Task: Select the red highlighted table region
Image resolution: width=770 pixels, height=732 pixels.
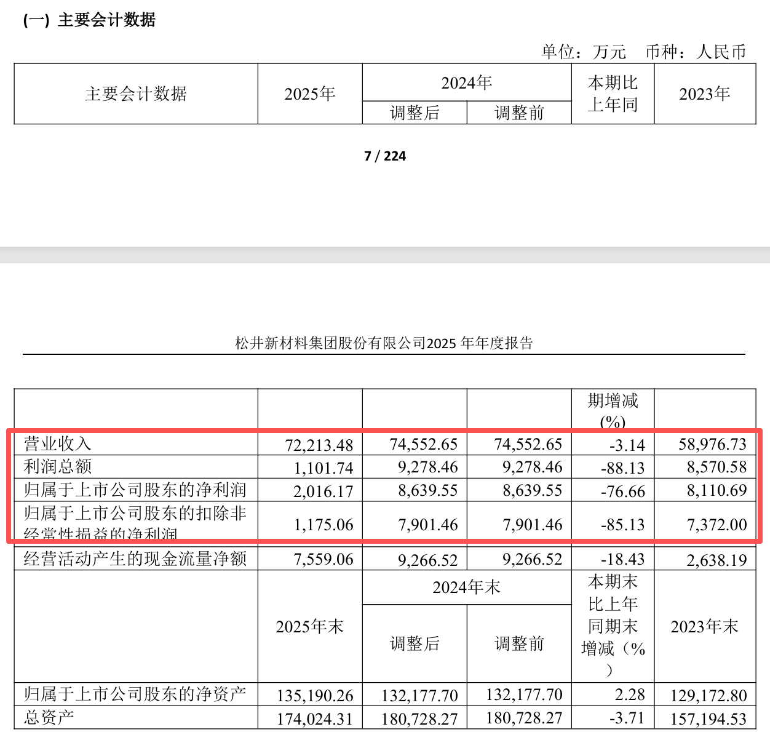Action: tap(384, 486)
